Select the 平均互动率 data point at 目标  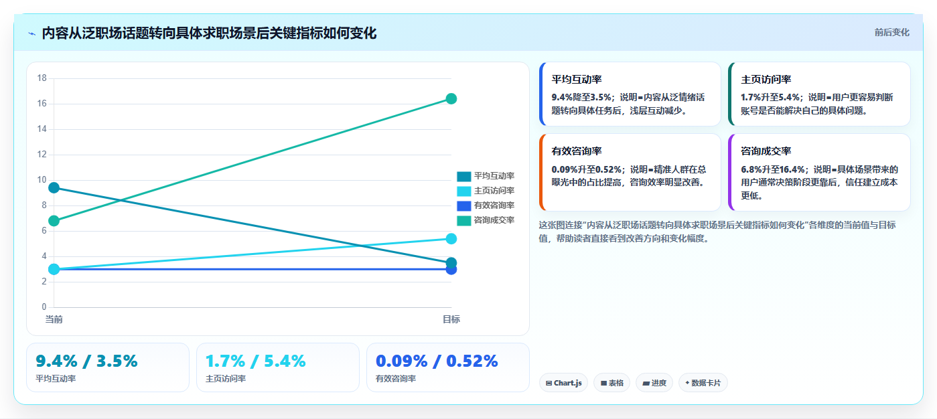451,263
